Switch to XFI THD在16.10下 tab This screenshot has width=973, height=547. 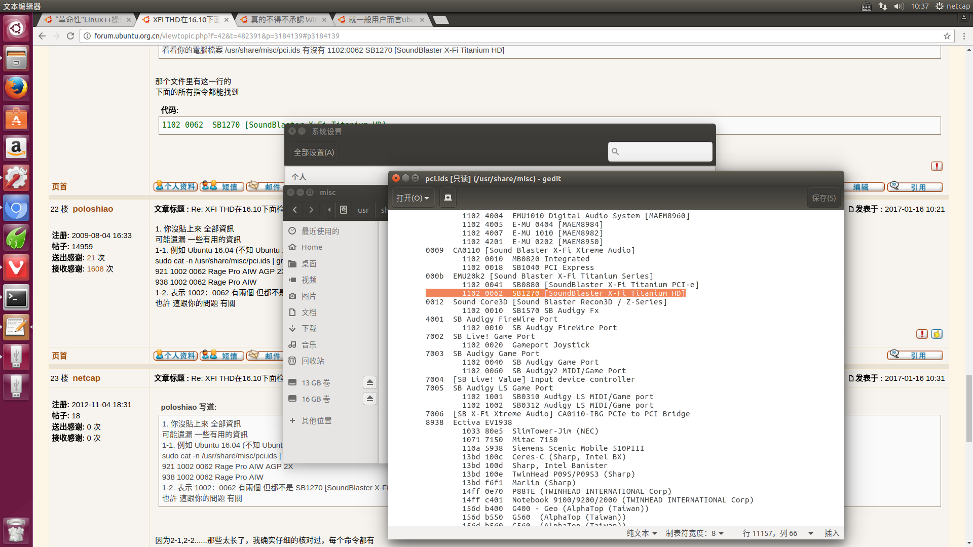[x=185, y=20]
